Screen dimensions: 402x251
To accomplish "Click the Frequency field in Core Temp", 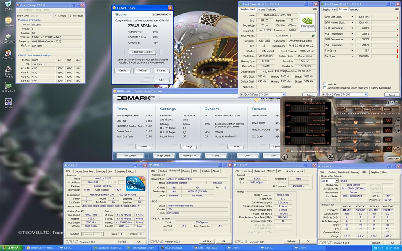I will [57, 41].
